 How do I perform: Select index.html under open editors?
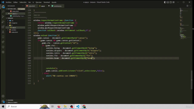click(x=15, y=11)
